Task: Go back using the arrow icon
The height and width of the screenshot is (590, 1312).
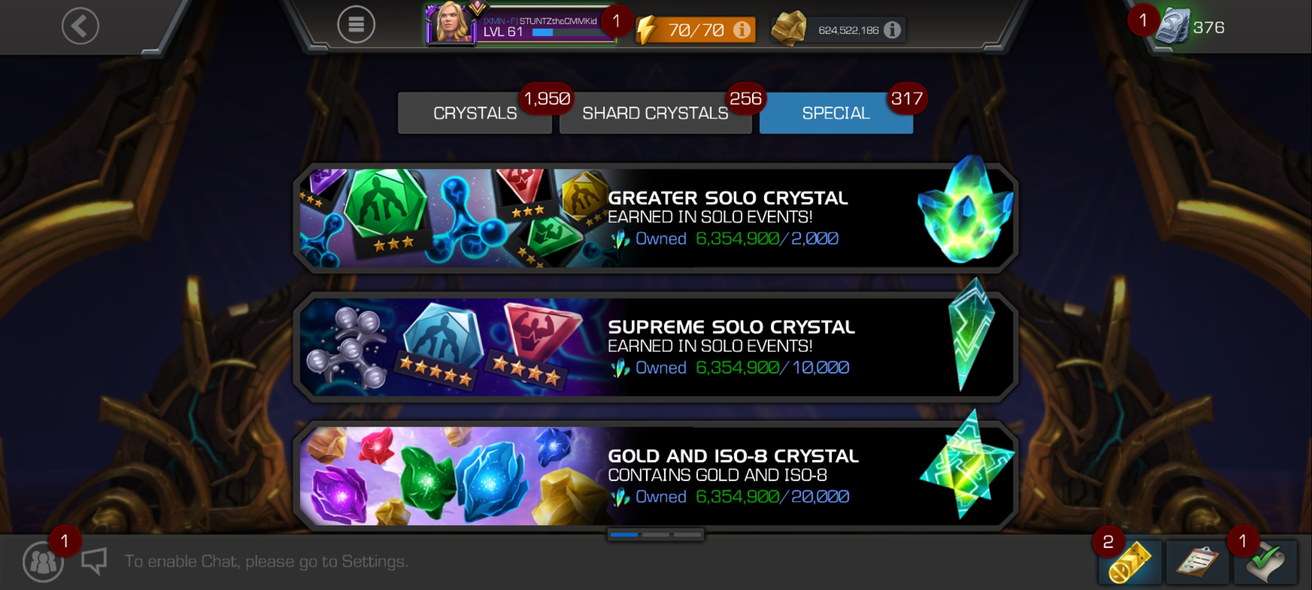Action: pyautogui.click(x=80, y=26)
